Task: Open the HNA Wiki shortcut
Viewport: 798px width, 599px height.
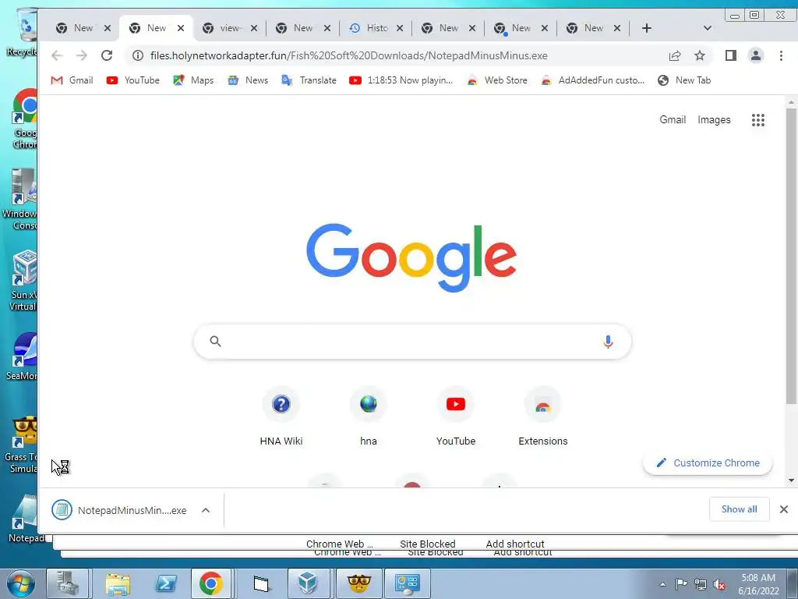Action: tap(281, 416)
